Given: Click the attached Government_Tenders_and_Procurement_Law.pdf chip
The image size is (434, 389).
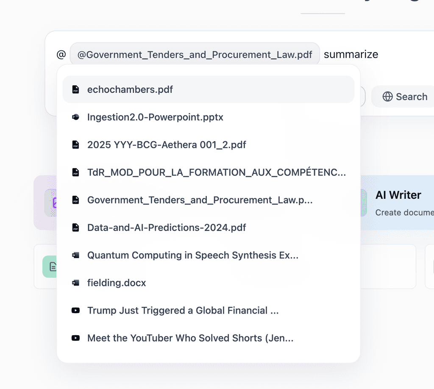Looking at the screenshot, I should pyautogui.click(x=195, y=54).
